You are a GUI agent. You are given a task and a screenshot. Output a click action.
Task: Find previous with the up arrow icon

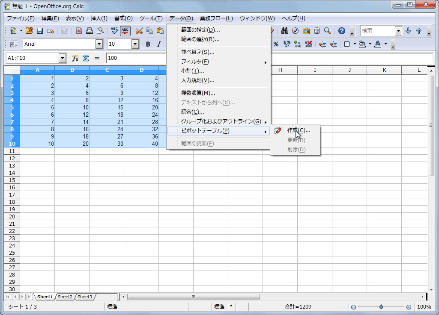click(x=419, y=31)
